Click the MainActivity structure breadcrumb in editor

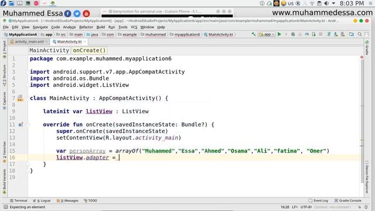[49, 50]
